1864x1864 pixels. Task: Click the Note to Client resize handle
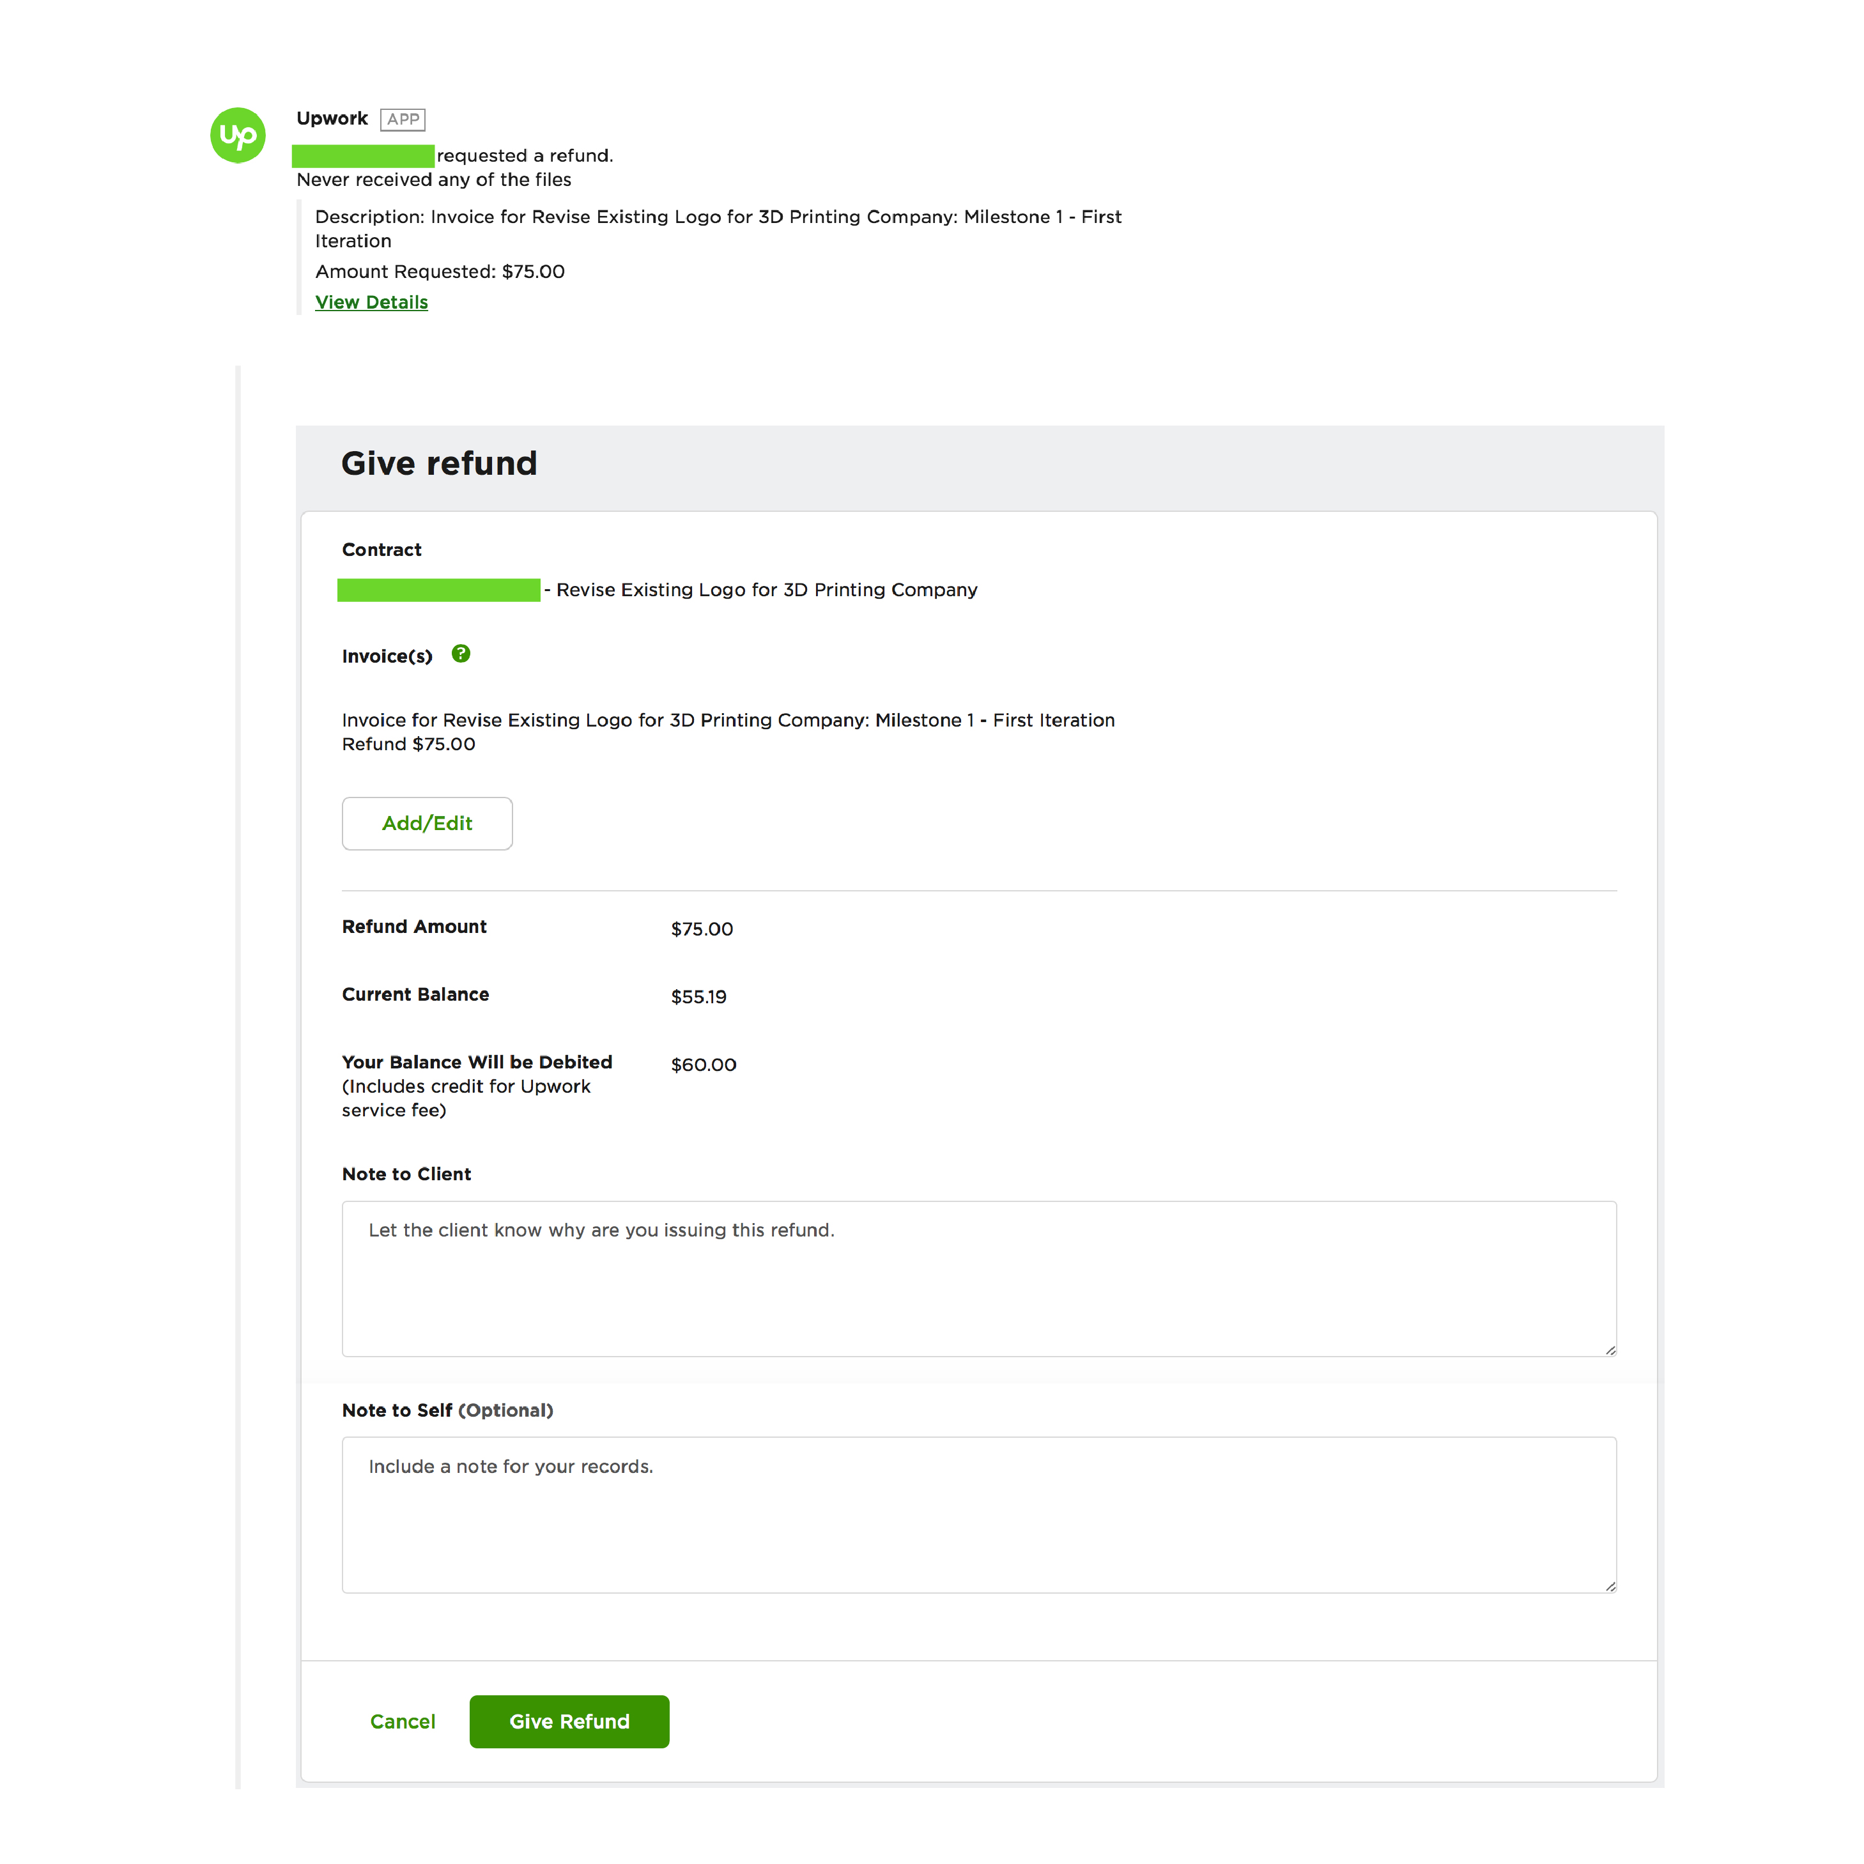point(1609,1349)
